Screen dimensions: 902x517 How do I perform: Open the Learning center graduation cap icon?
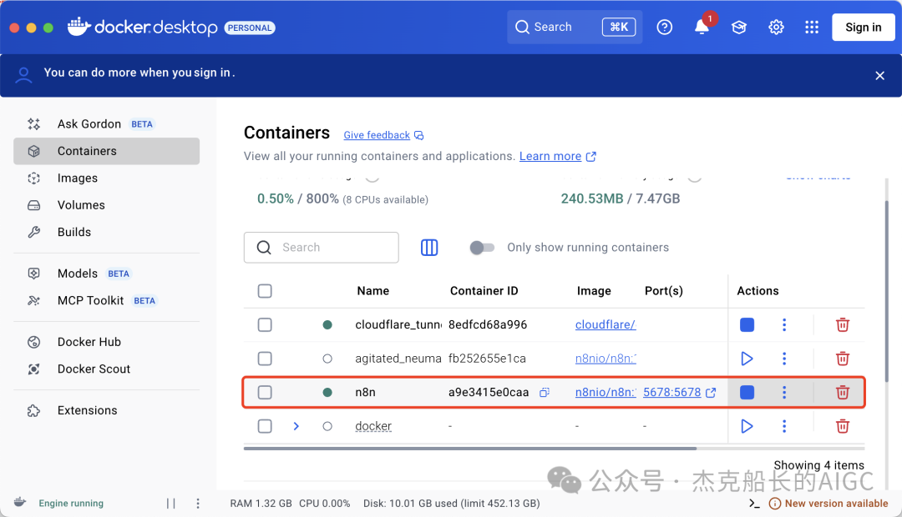click(738, 27)
